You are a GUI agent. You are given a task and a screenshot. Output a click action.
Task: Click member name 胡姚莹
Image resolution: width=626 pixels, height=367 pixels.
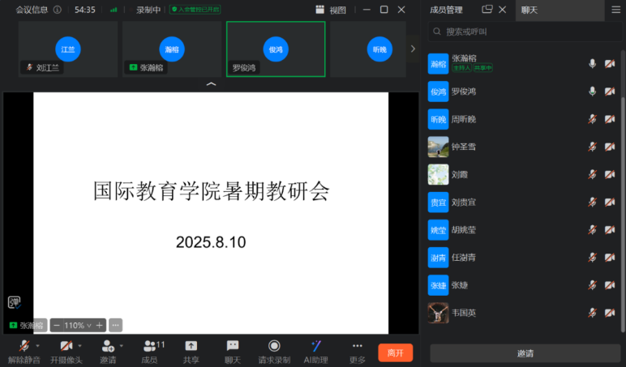[x=464, y=230]
